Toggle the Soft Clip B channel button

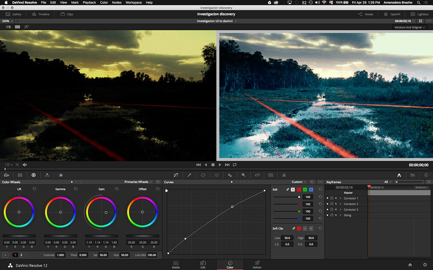pos(311,228)
